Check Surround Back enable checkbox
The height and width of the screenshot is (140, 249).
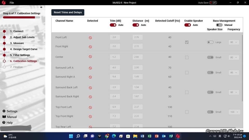[187, 92]
